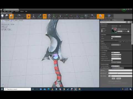The height and width of the screenshot is (99, 133).
Task: Open the Windows notification center icon
Action: click(x=131, y=89)
